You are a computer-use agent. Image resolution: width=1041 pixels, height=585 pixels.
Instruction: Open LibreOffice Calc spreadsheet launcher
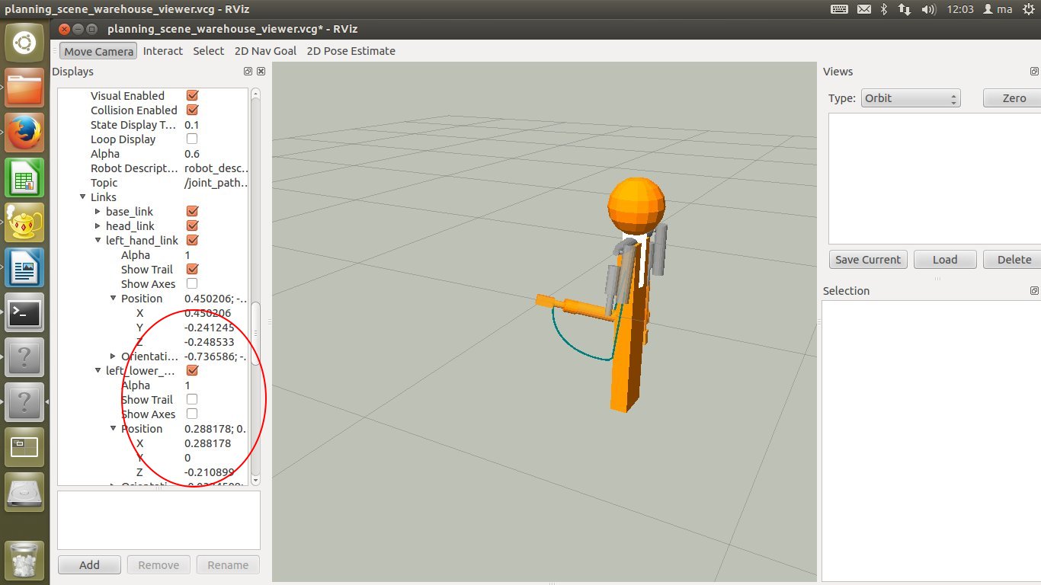click(x=24, y=177)
